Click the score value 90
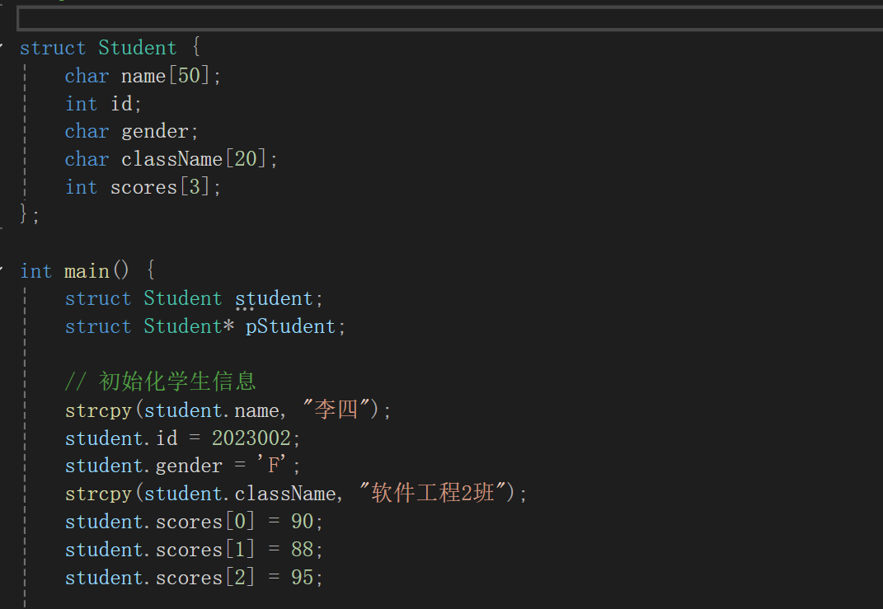 (303, 522)
